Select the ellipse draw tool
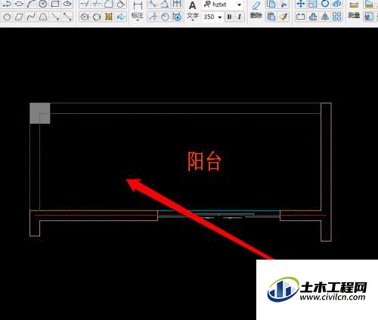The height and width of the screenshot is (320, 378). tap(67, 4)
